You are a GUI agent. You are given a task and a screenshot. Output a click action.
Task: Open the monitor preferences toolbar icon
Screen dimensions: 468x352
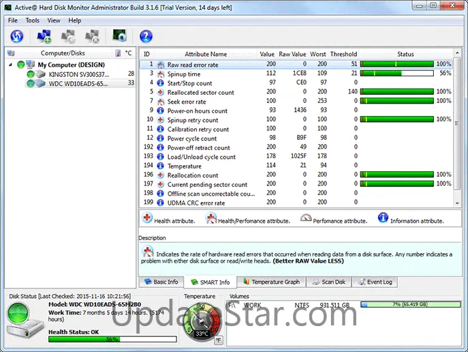[120, 35]
